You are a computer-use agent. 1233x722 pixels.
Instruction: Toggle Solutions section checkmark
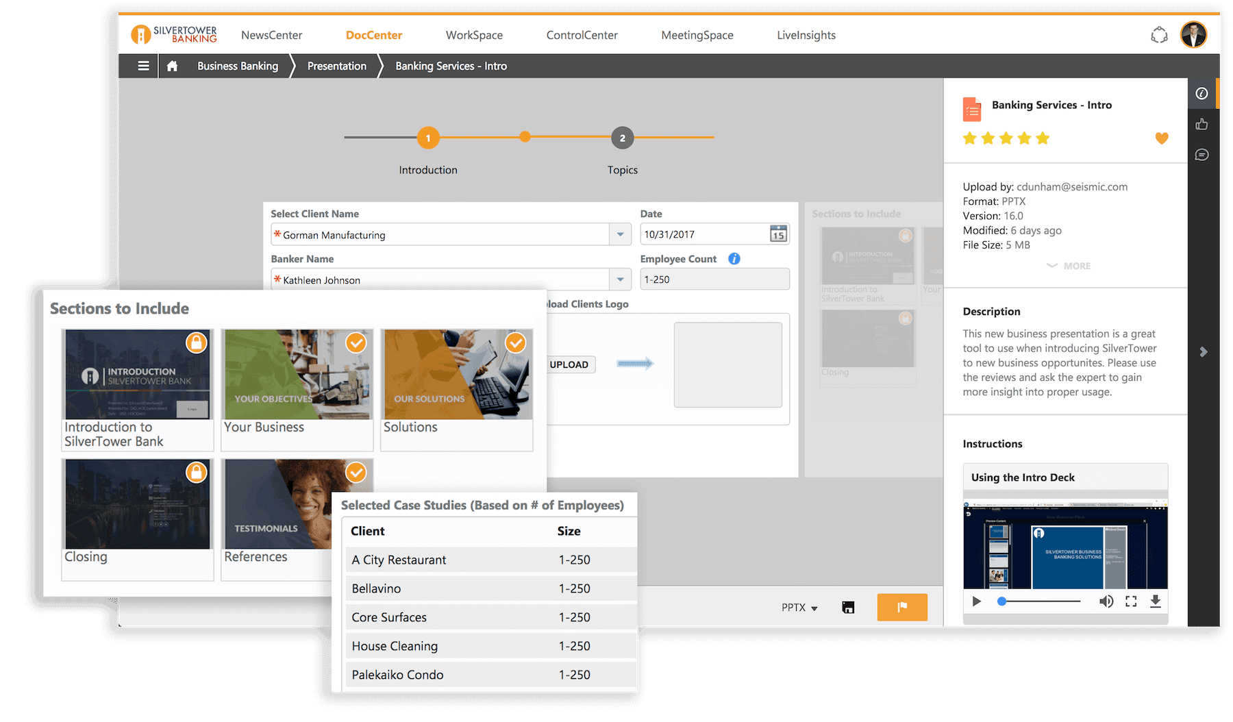coord(515,343)
